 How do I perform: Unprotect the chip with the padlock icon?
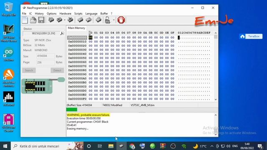point(108,20)
